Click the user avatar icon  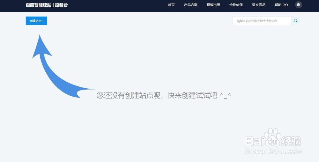299,5
